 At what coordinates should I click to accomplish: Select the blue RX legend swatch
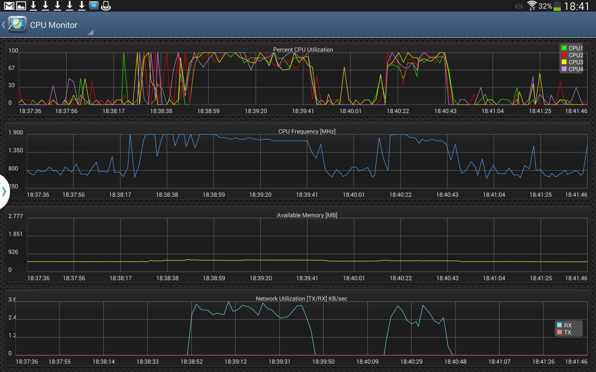pos(559,325)
